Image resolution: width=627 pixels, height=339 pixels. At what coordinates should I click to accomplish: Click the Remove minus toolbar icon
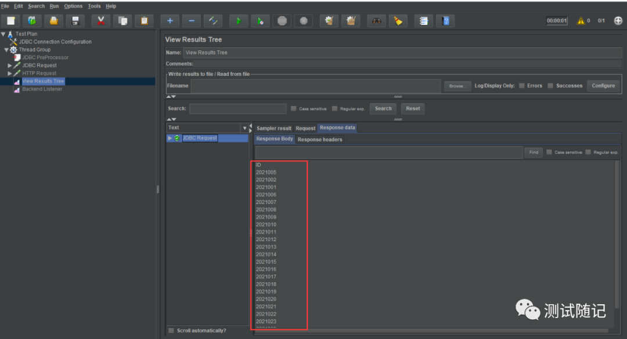pyautogui.click(x=192, y=21)
